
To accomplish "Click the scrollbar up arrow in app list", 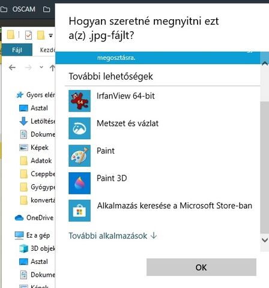I will (265, 64).
